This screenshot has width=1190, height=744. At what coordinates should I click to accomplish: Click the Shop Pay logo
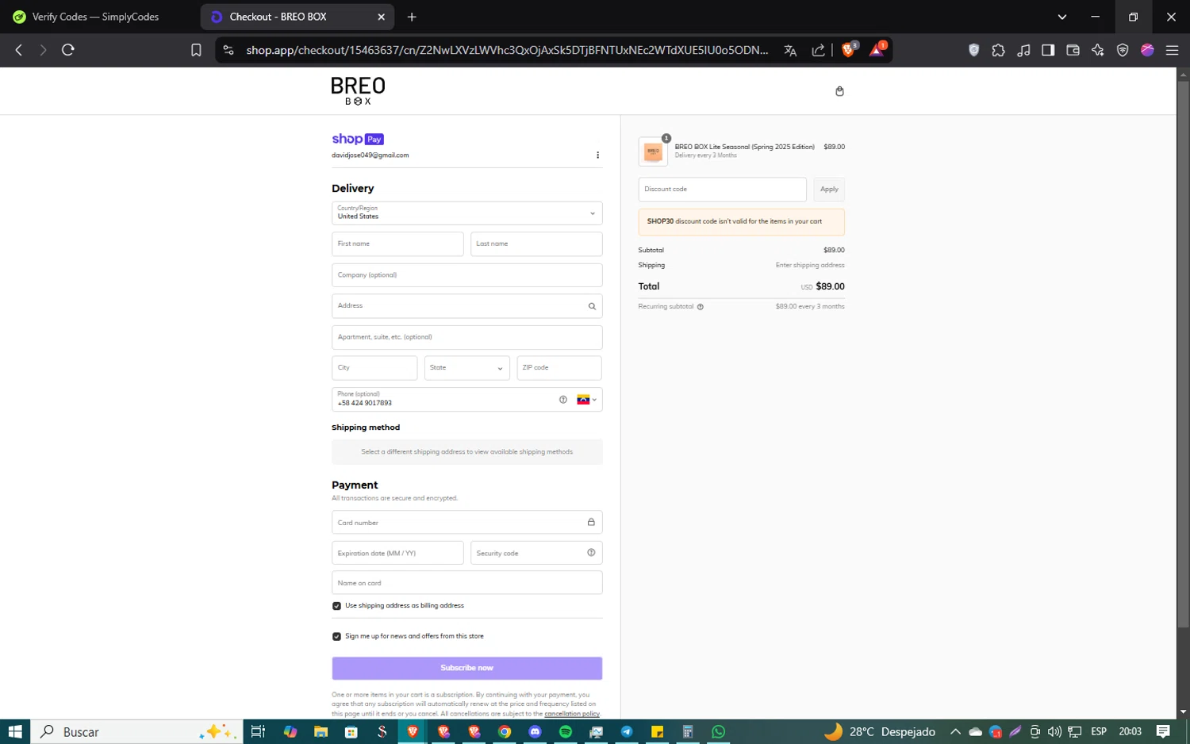[358, 139]
